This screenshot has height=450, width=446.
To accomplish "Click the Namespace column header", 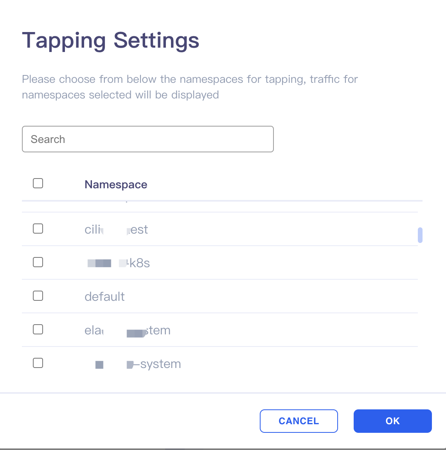I will (x=116, y=184).
